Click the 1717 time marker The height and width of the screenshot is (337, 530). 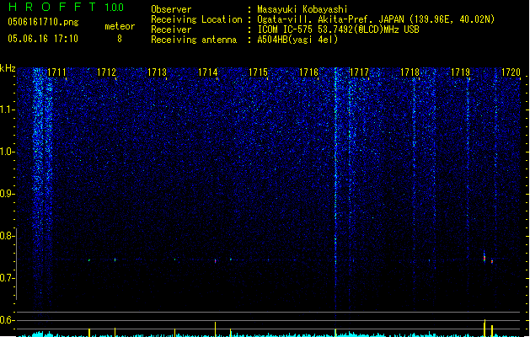(x=359, y=72)
